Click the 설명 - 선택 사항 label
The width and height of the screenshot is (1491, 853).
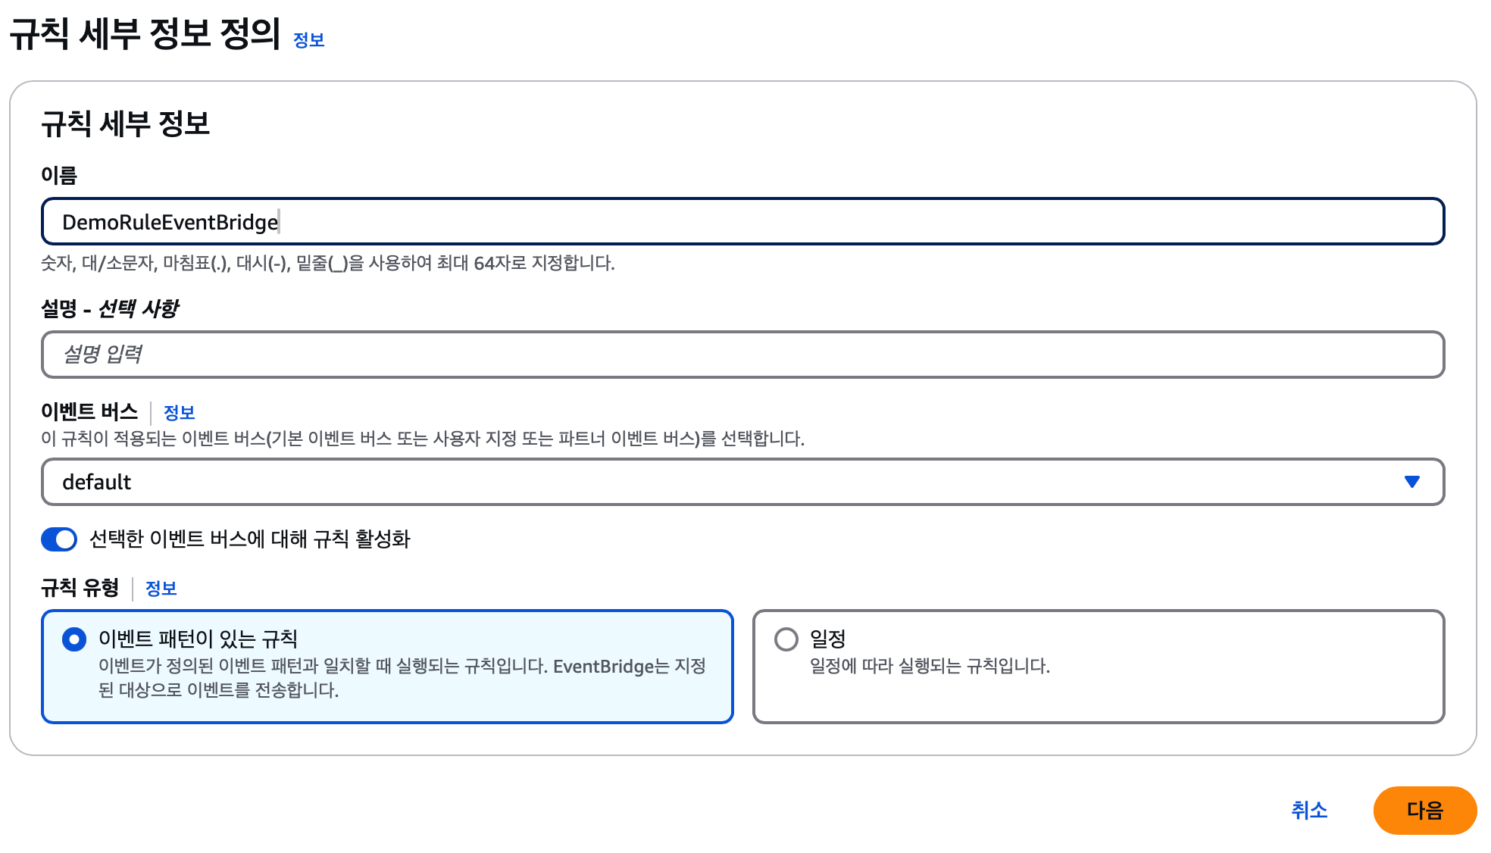click(110, 308)
